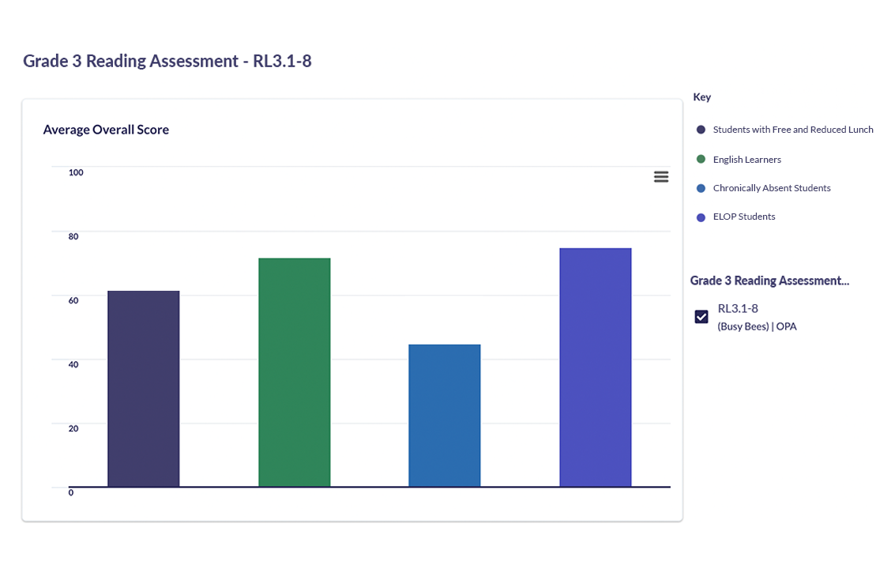Click the purple ELOP Students bar
The width and height of the screenshot is (891, 569).
(595, 367)
